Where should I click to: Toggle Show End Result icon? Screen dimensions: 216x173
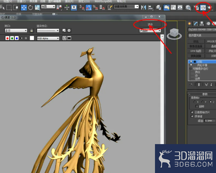[x=199, y=84]
